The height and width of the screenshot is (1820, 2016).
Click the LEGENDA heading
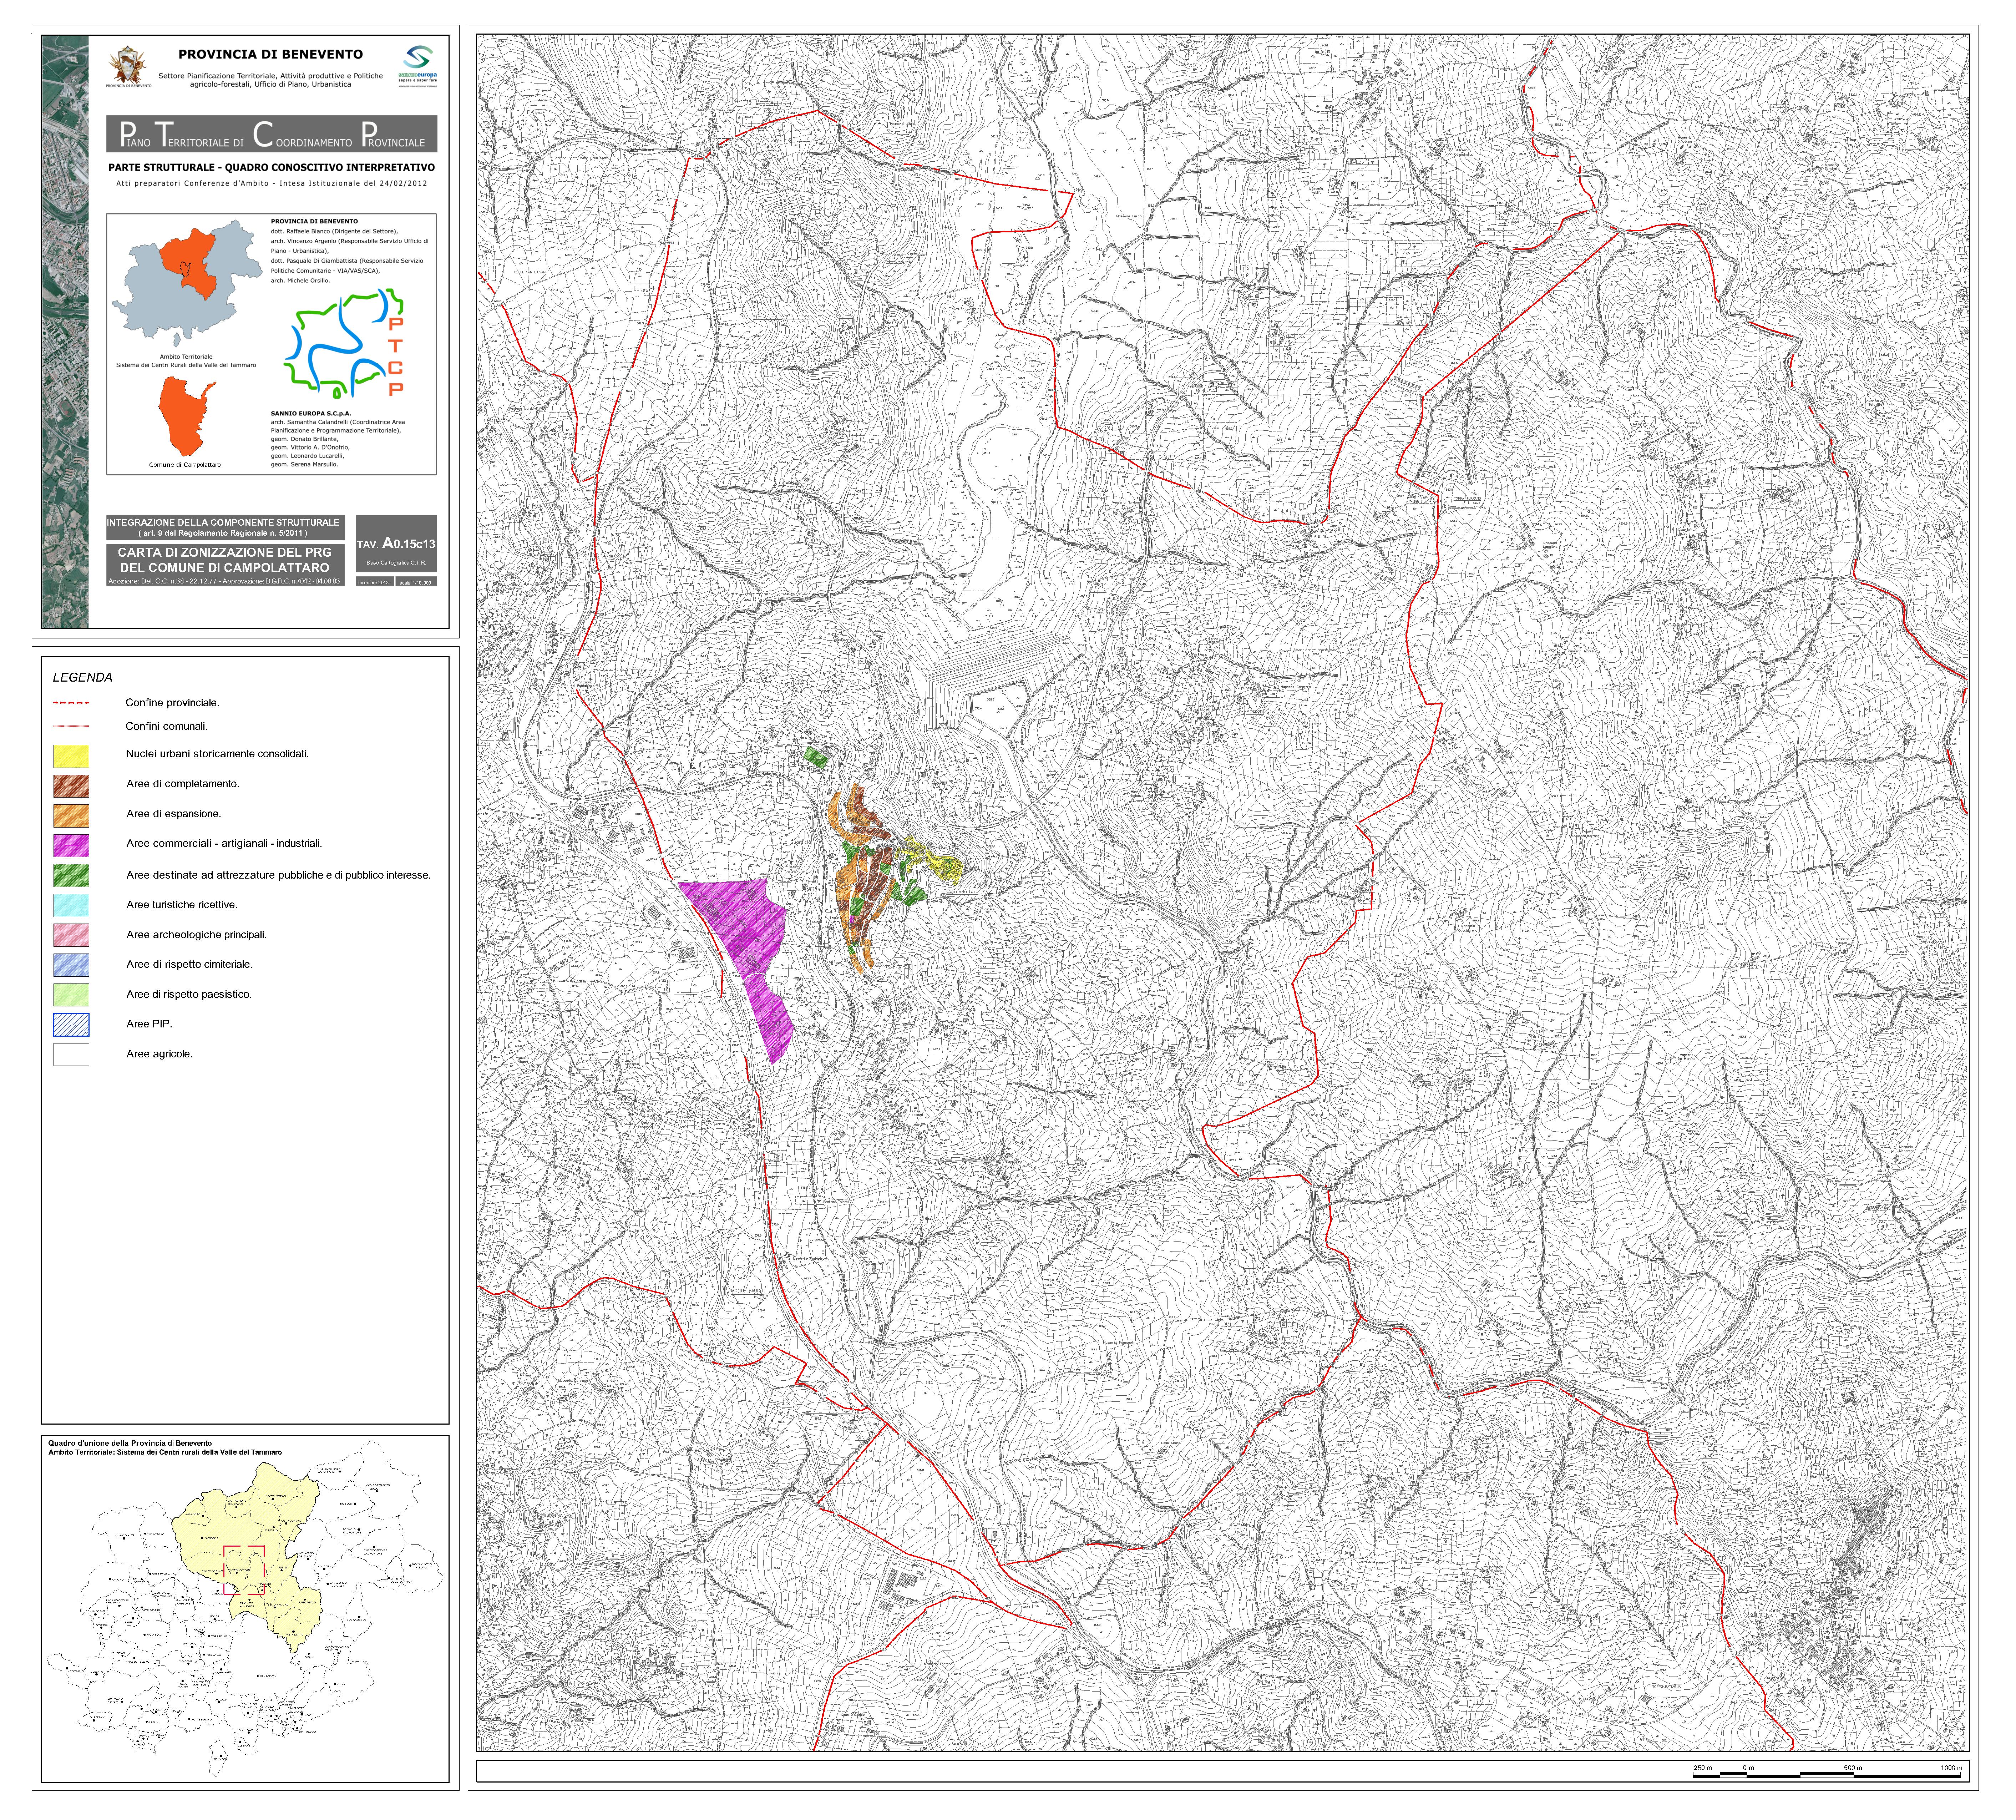point(83,678)
